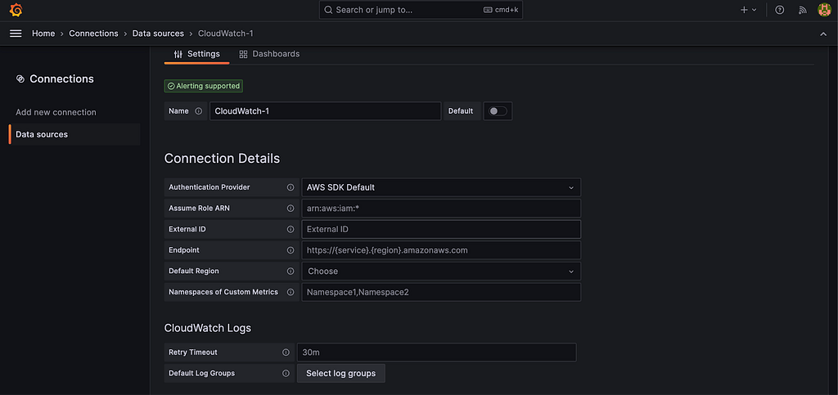
Task: Click the Name field info icon
Action: (199, 111)
